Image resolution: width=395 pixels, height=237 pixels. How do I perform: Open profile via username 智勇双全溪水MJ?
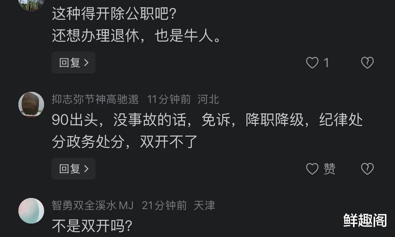pyautogui.click(x=92, y=206)
